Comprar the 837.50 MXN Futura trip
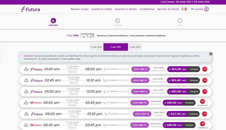The height and width of the screenshot is (130, 226). [193, 114]
